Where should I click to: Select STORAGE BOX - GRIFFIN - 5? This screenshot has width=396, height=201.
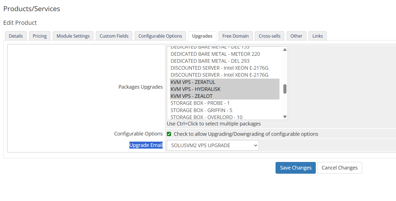pyautogui.click(x=201, y=110)
